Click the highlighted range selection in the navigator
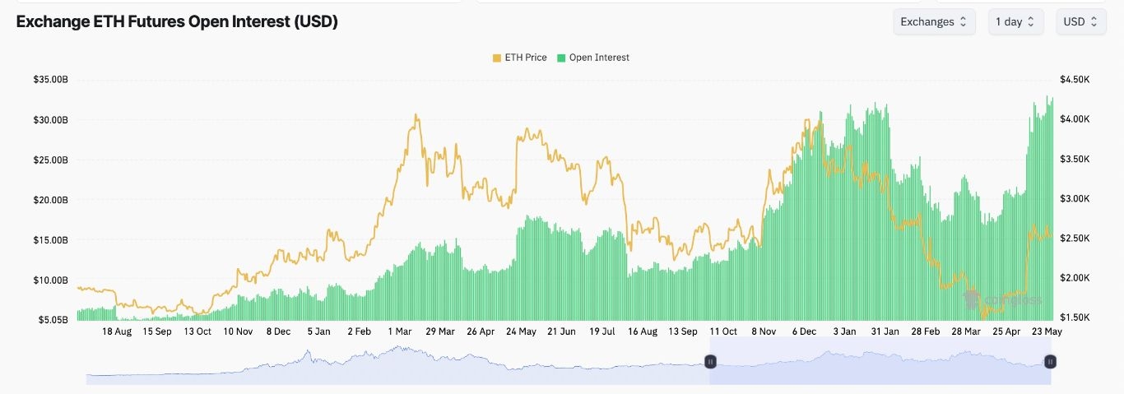This screenshot has width=1124, height=394. coord(880,366)
